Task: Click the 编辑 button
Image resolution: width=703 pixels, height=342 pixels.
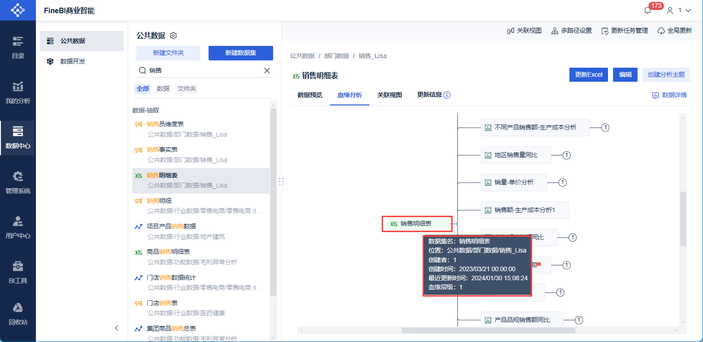Action: click(625, 75)
